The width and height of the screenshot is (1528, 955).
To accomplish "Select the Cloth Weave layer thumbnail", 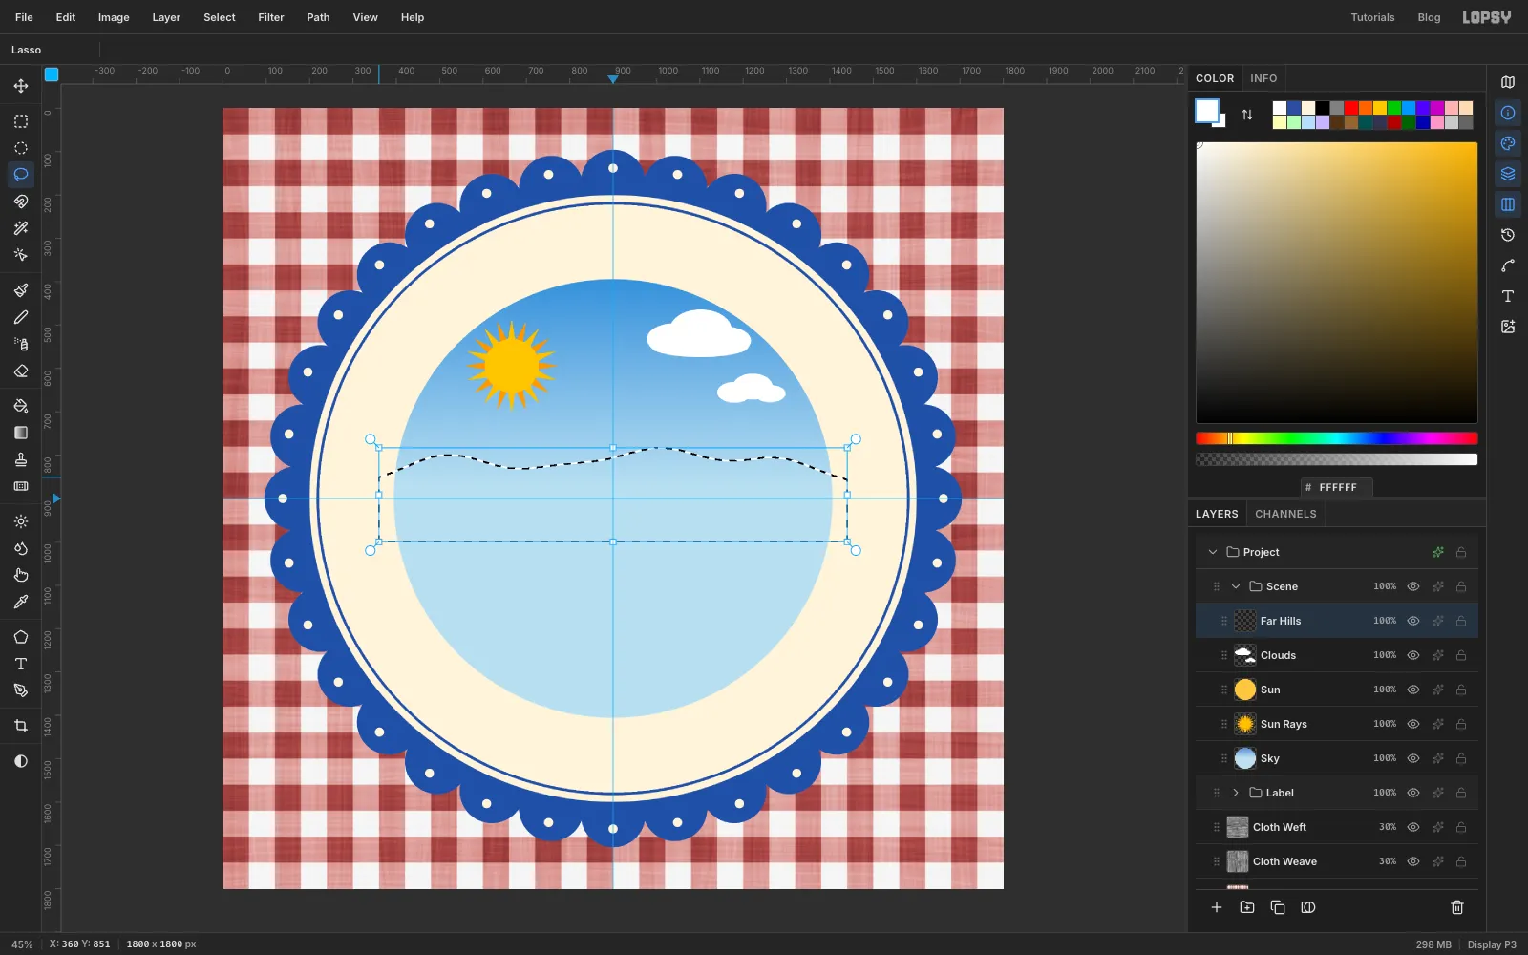I will [1238, 861].
